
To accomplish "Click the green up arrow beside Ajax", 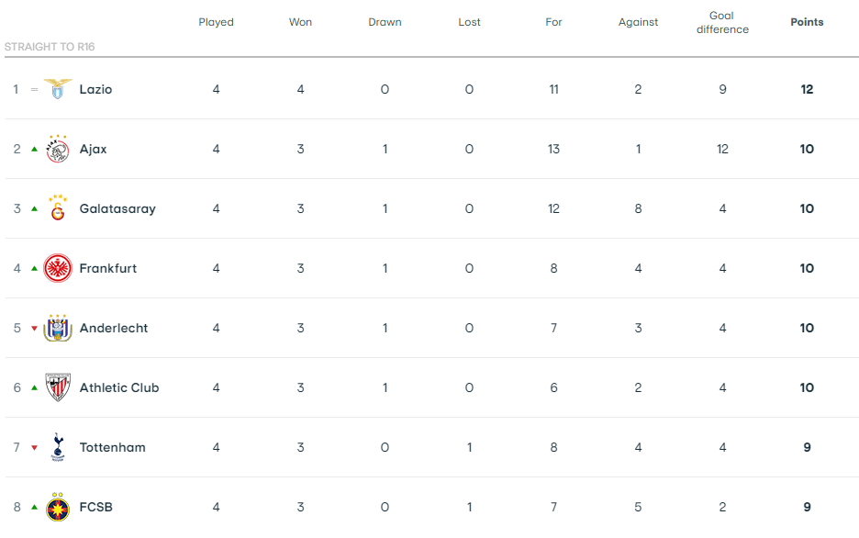I will click(35, 149).
